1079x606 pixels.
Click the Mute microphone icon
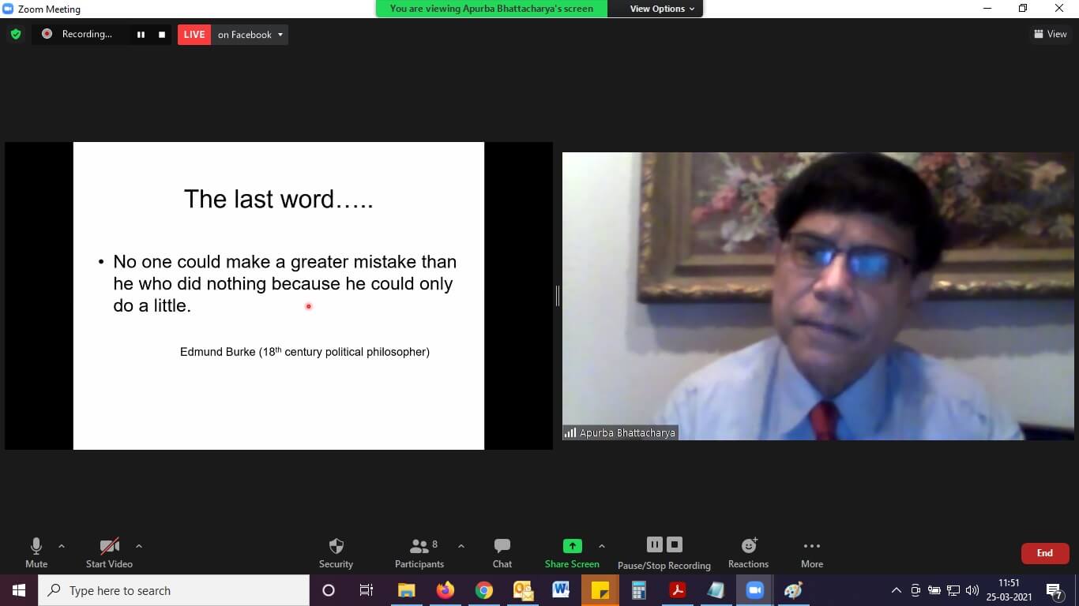(36, 546)
